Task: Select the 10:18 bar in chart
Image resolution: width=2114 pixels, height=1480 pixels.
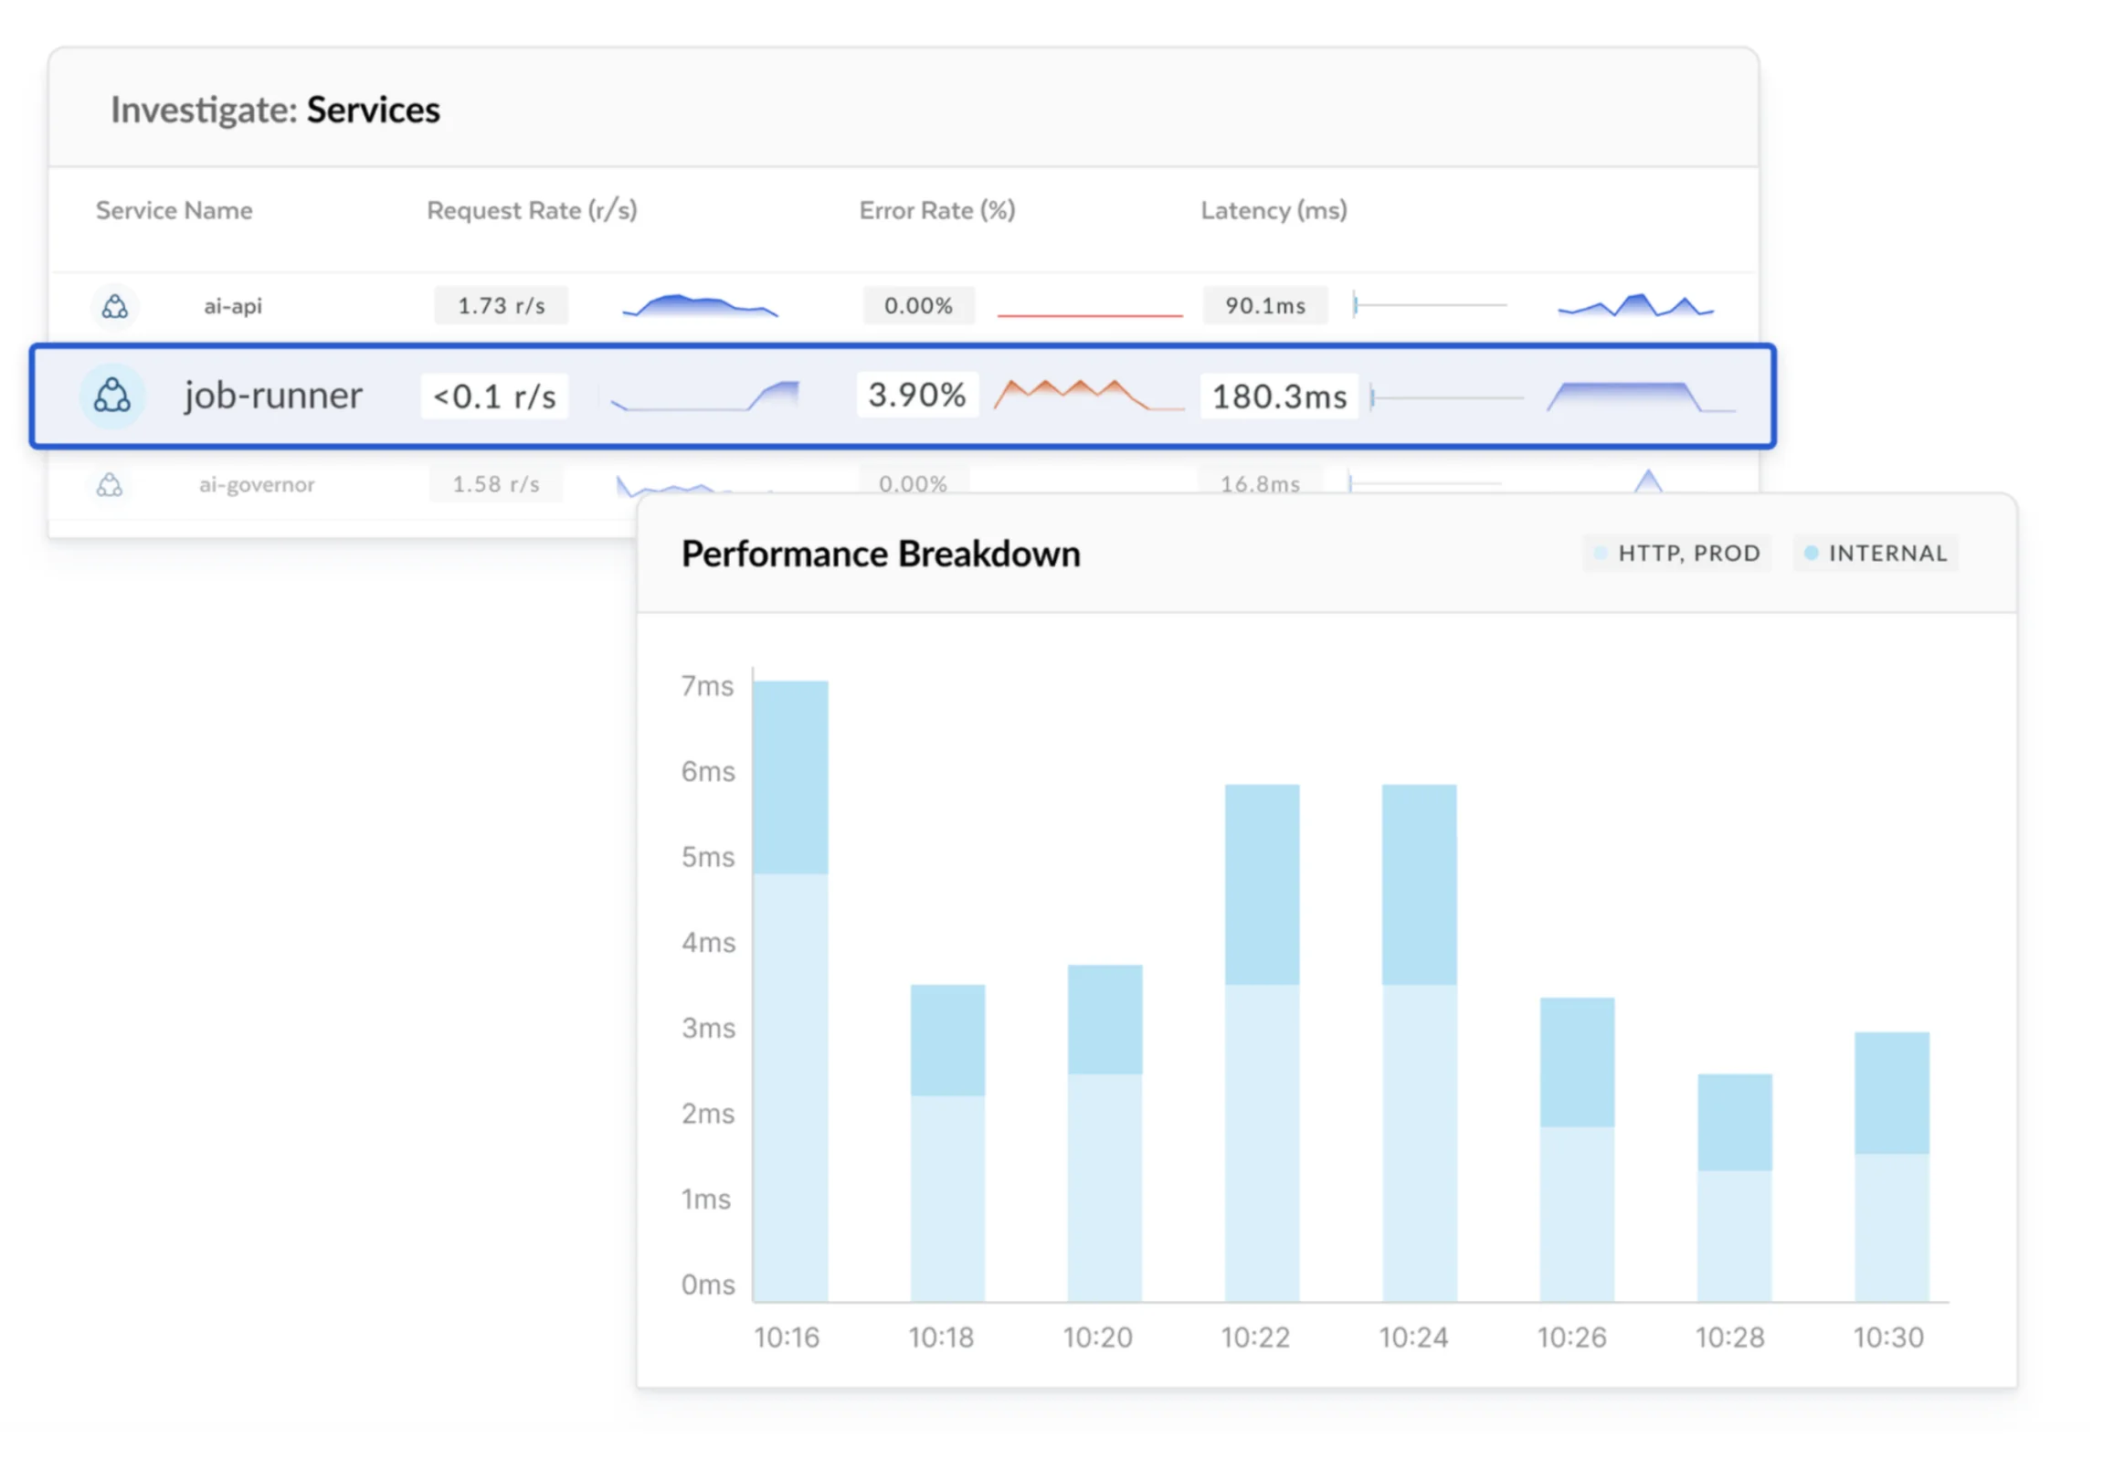Action: click(948, 1143)
